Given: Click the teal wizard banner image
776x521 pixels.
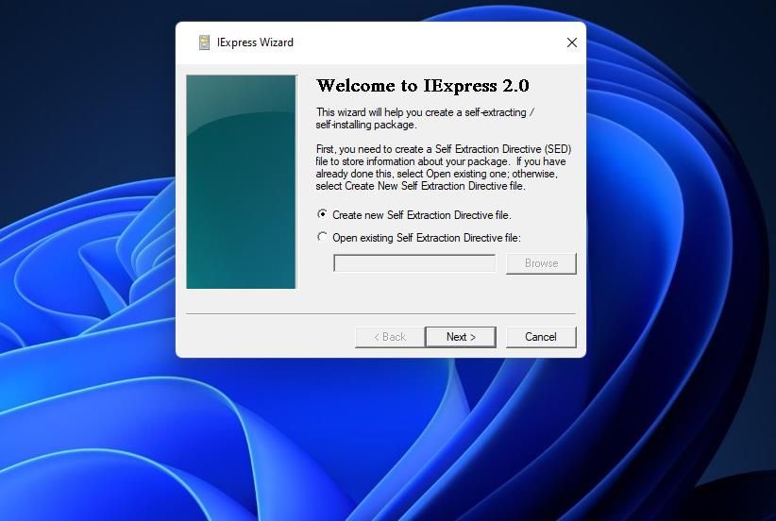Looking at the screenshot, I should coord(241,181).
